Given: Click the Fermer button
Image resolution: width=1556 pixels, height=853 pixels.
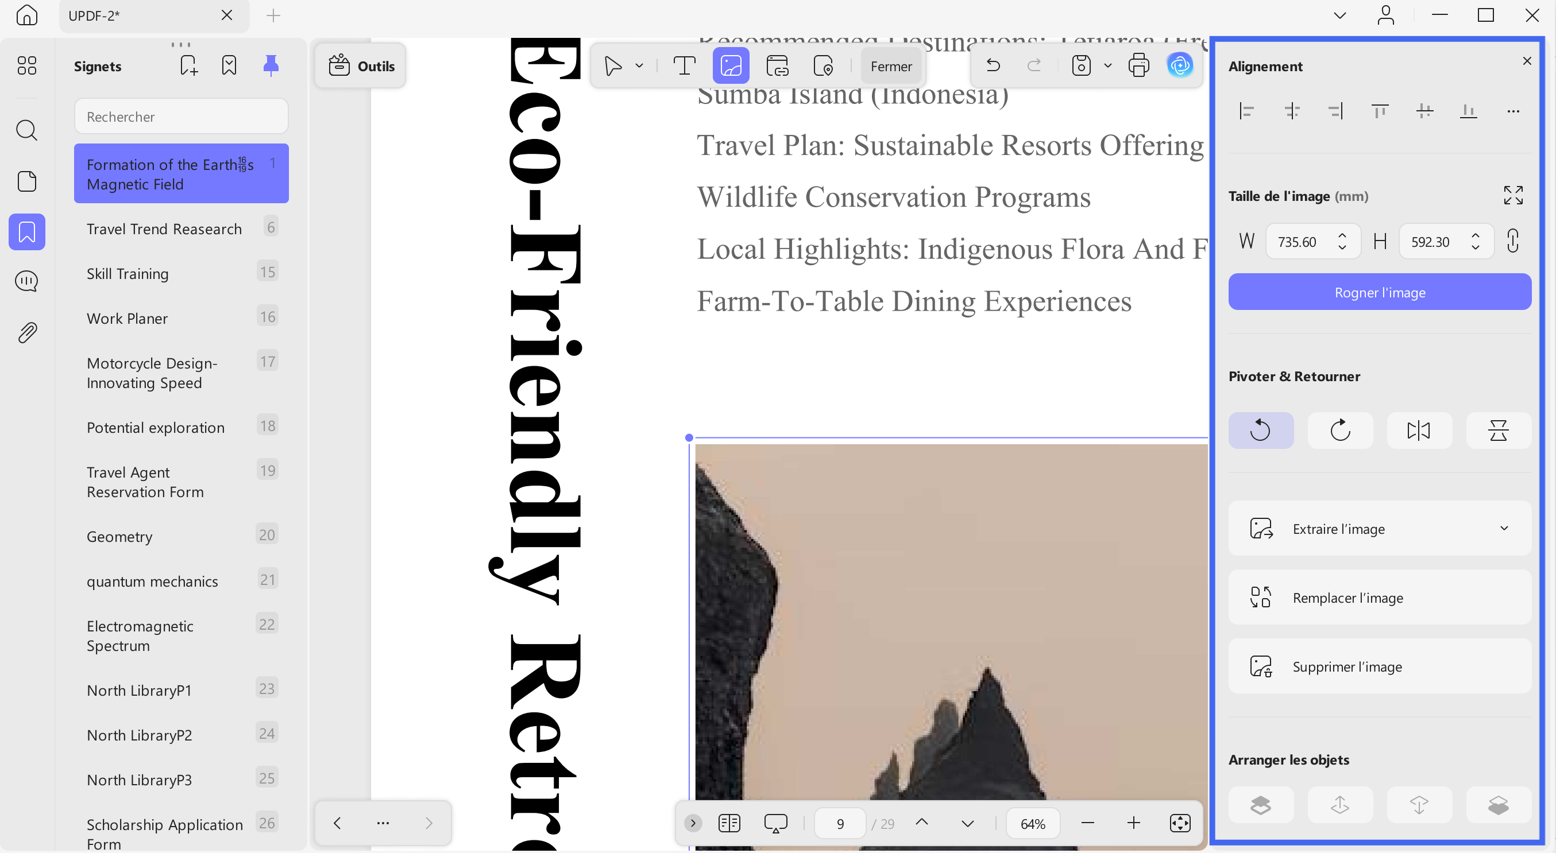Looking at the screenshot, I should [x=891, y=67].
